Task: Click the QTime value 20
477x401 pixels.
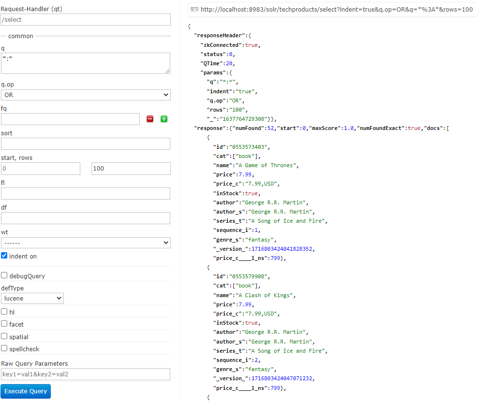Action: (x=229, y=63)
